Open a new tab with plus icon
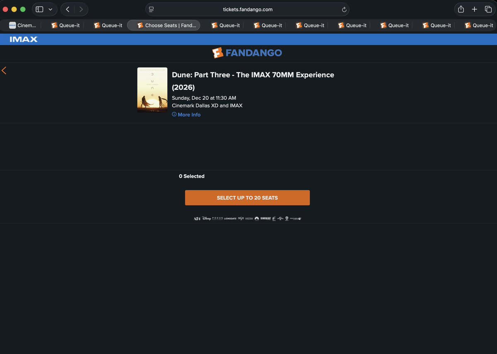497x354 pixels. [x=475, y=9]
